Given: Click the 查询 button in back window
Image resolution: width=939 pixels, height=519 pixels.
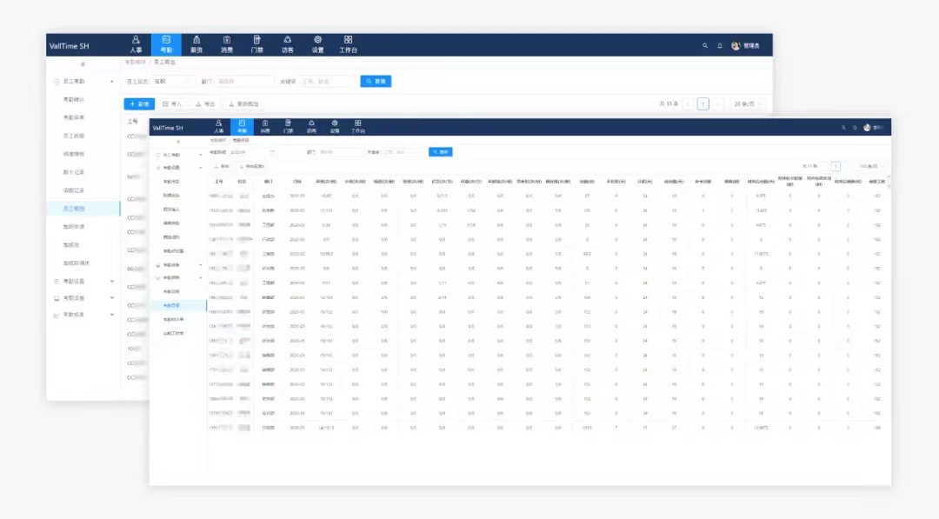Looking at the screenshot, I should click(x=376, y=81).
